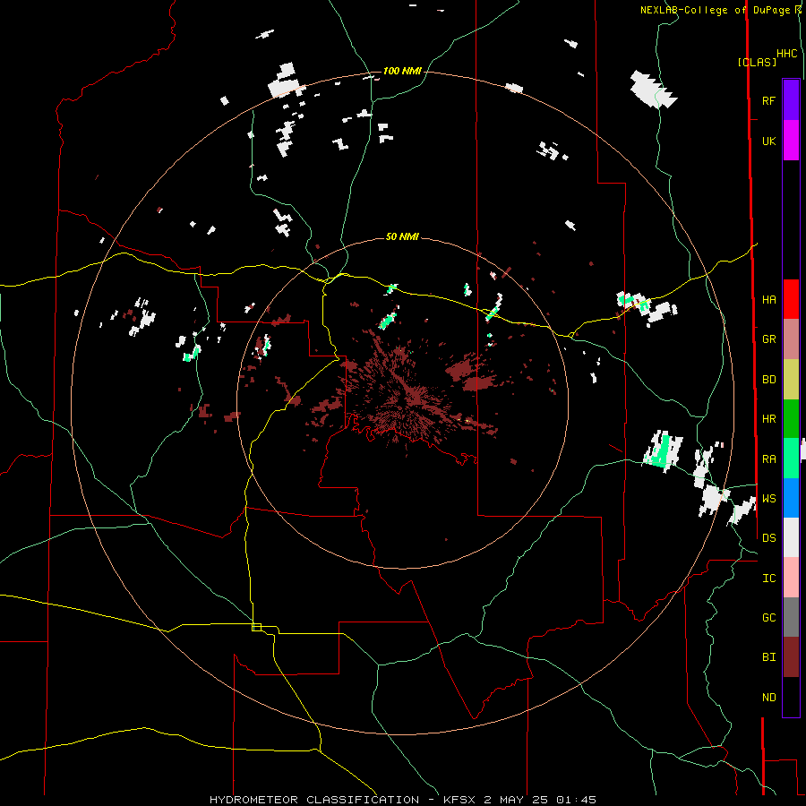Click the IC legend label
Viewport: 806px width, 806px height.
click(768, 578)
